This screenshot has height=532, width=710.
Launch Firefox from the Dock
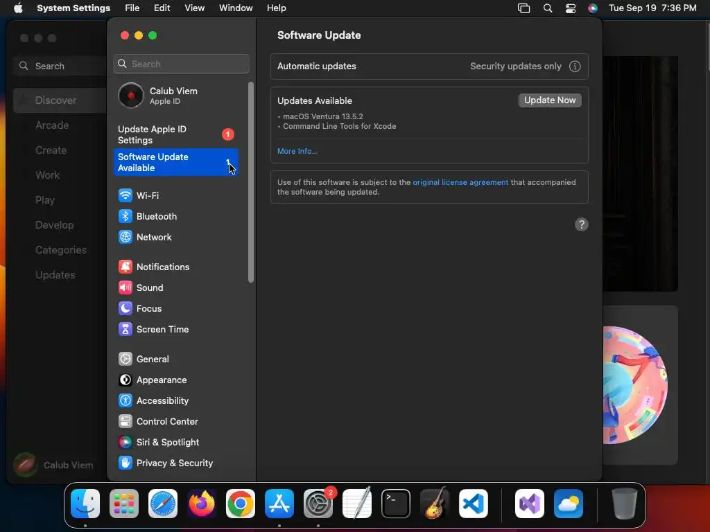tap(202, 504)
